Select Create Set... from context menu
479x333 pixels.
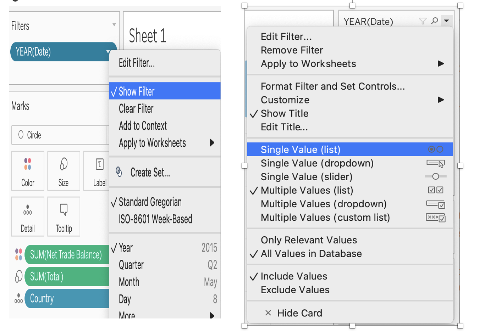pyautogui.click(x=150, y=173)
